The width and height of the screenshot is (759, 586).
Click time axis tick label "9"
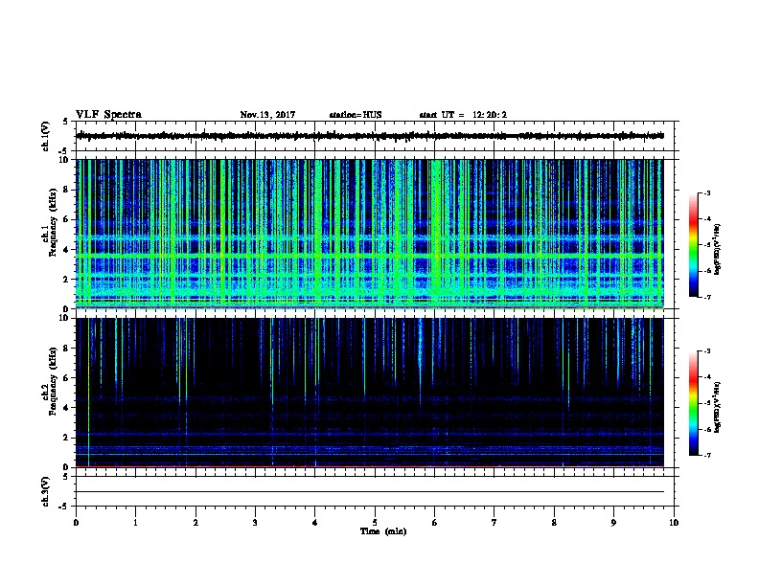(x=613, y=522)
